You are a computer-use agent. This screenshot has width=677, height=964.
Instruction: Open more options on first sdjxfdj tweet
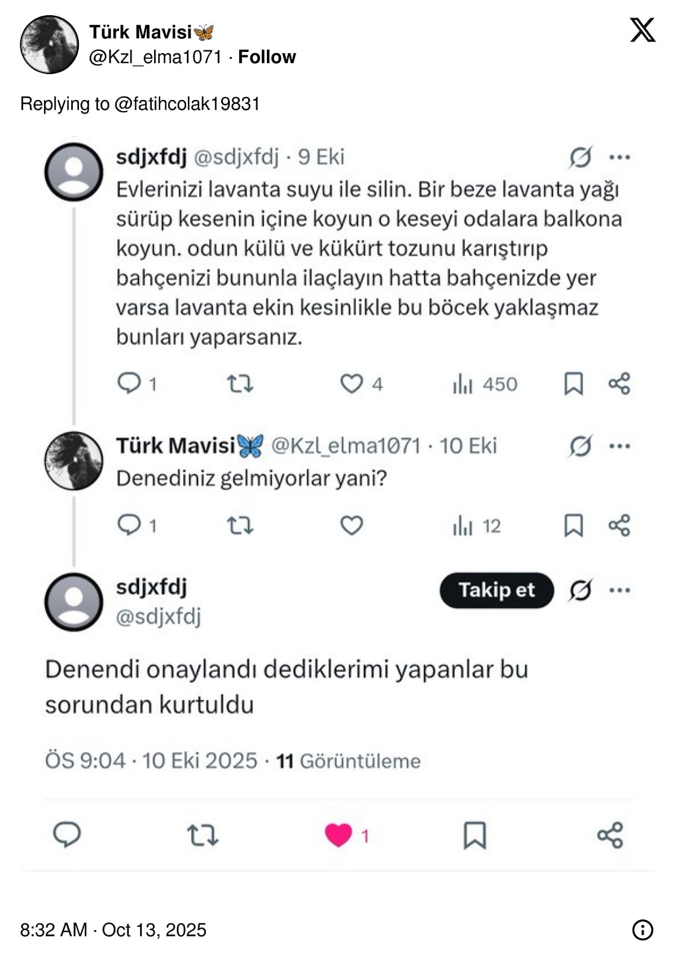pyautogui.click(x=619, y=157)
